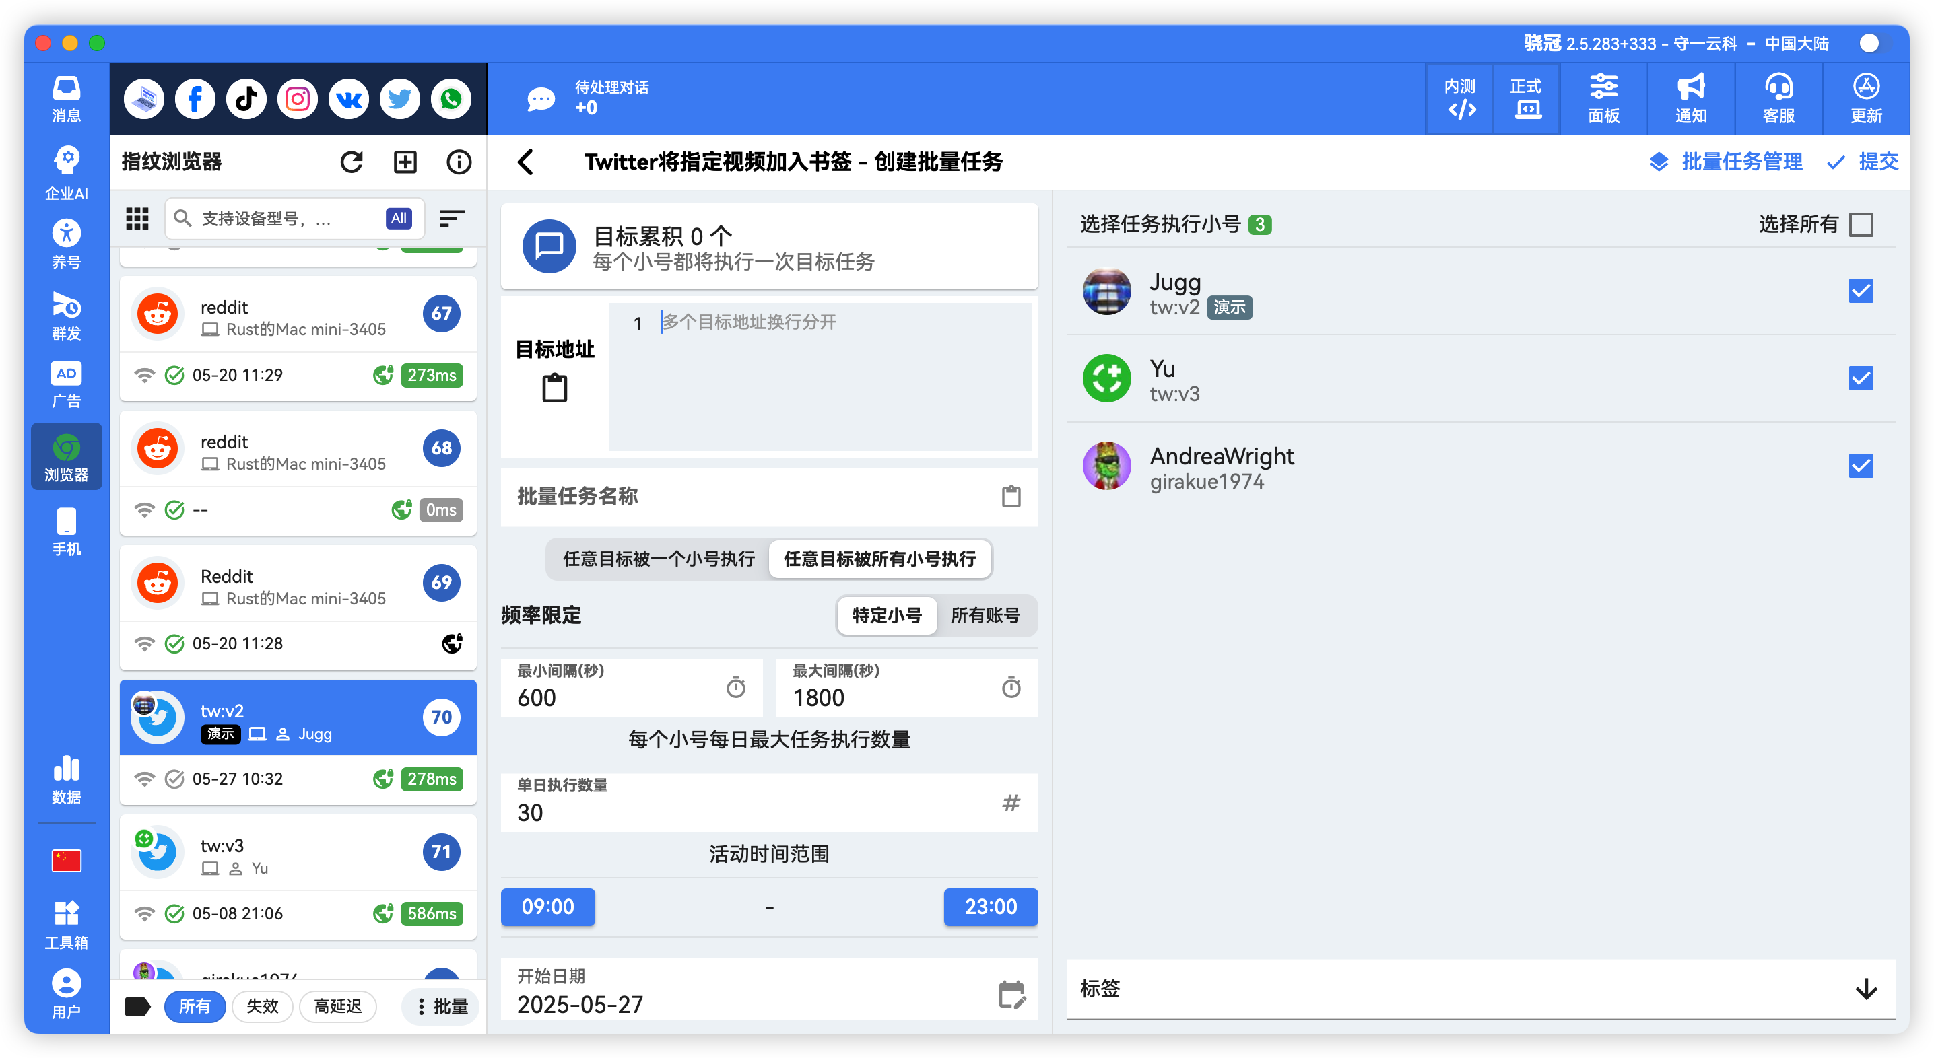Open 通知 notifications
The height and width of the screenshot is (1058, 1934).
click(x=1691, y=98)
